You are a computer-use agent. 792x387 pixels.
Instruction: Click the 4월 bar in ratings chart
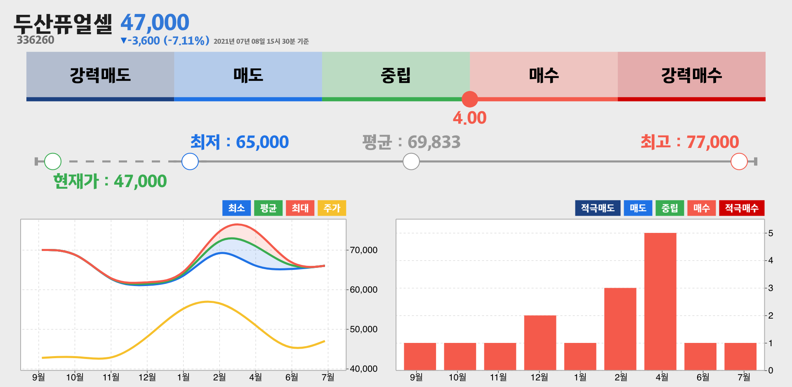[660, 302]
